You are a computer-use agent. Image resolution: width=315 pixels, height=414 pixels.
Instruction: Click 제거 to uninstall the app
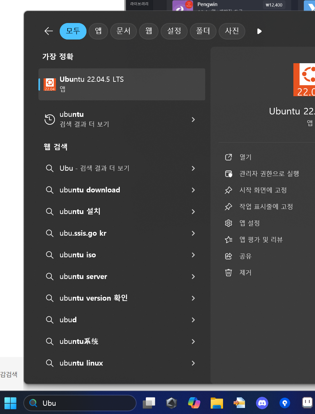(x=245, y=272)
